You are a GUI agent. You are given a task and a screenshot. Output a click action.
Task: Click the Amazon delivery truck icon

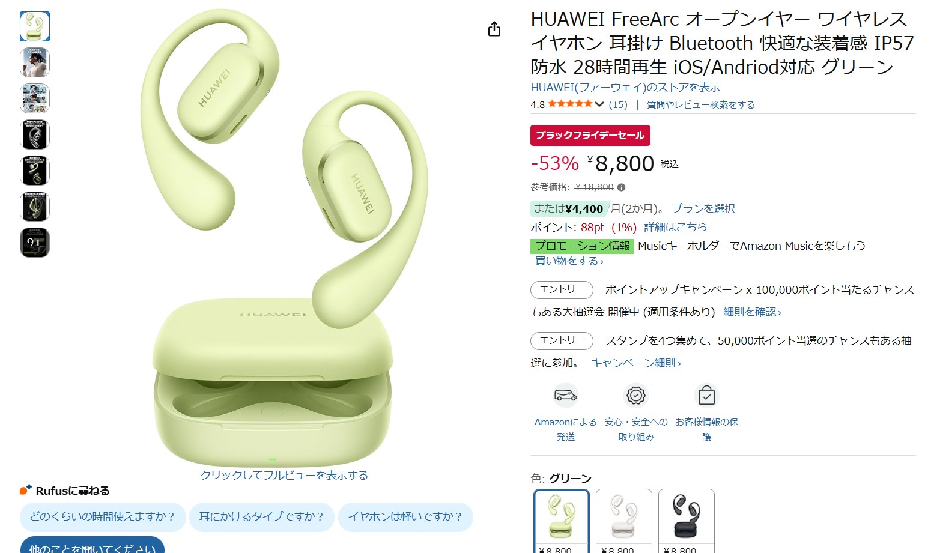point(566,395)
